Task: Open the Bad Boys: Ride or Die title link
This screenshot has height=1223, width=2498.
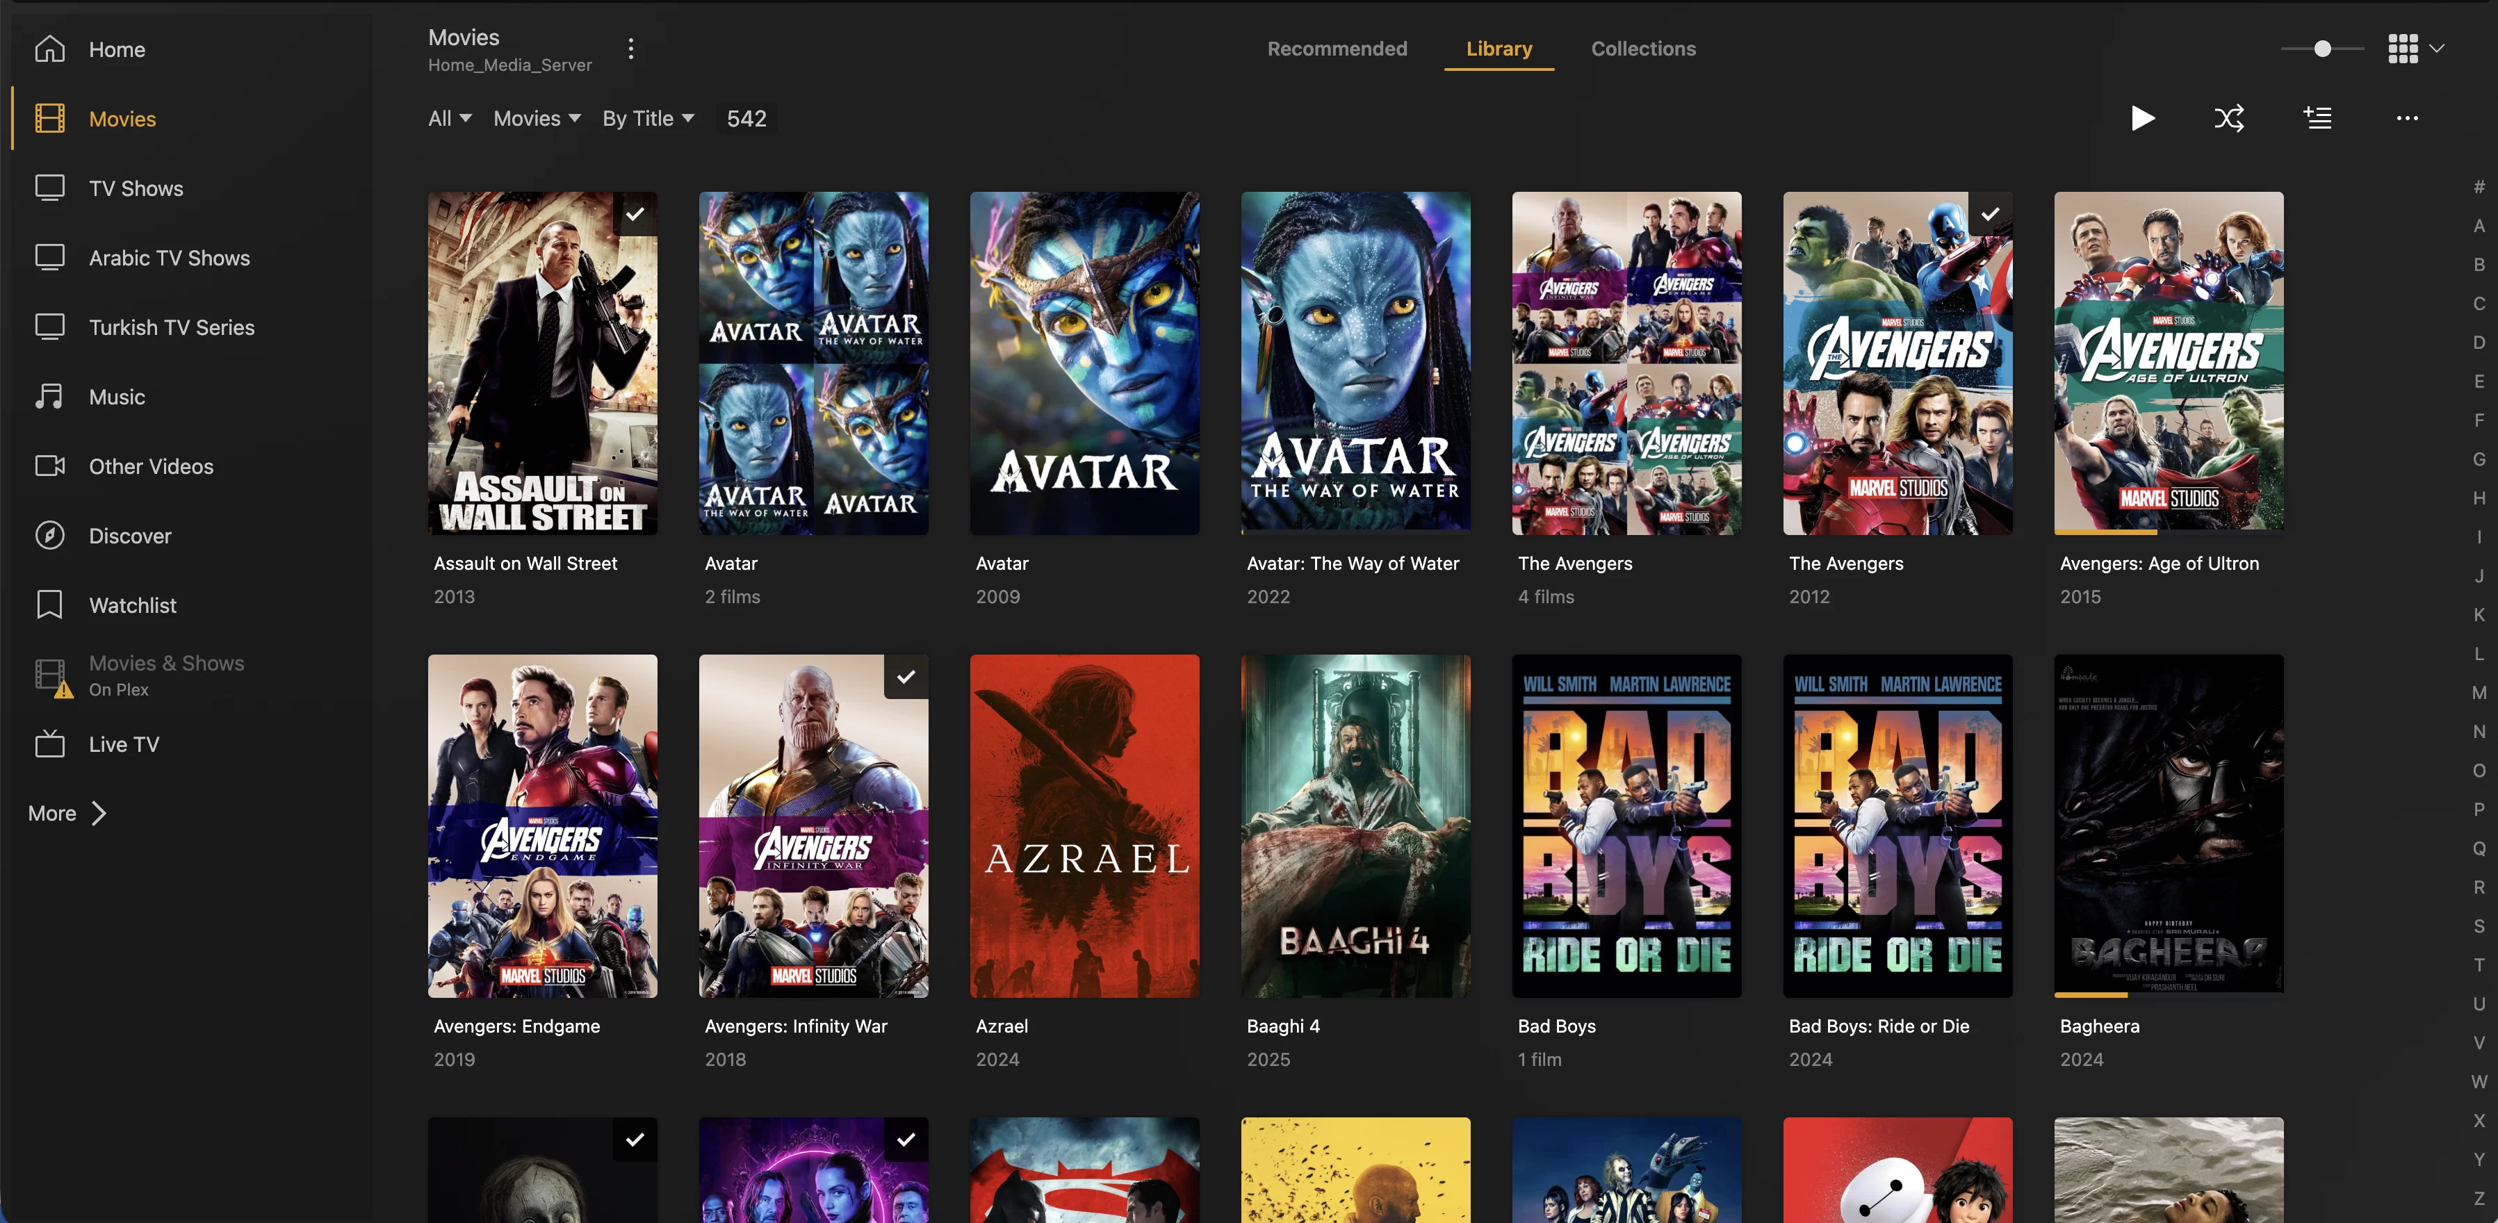Action: pyautogui.click(x=1878, y=1026)
